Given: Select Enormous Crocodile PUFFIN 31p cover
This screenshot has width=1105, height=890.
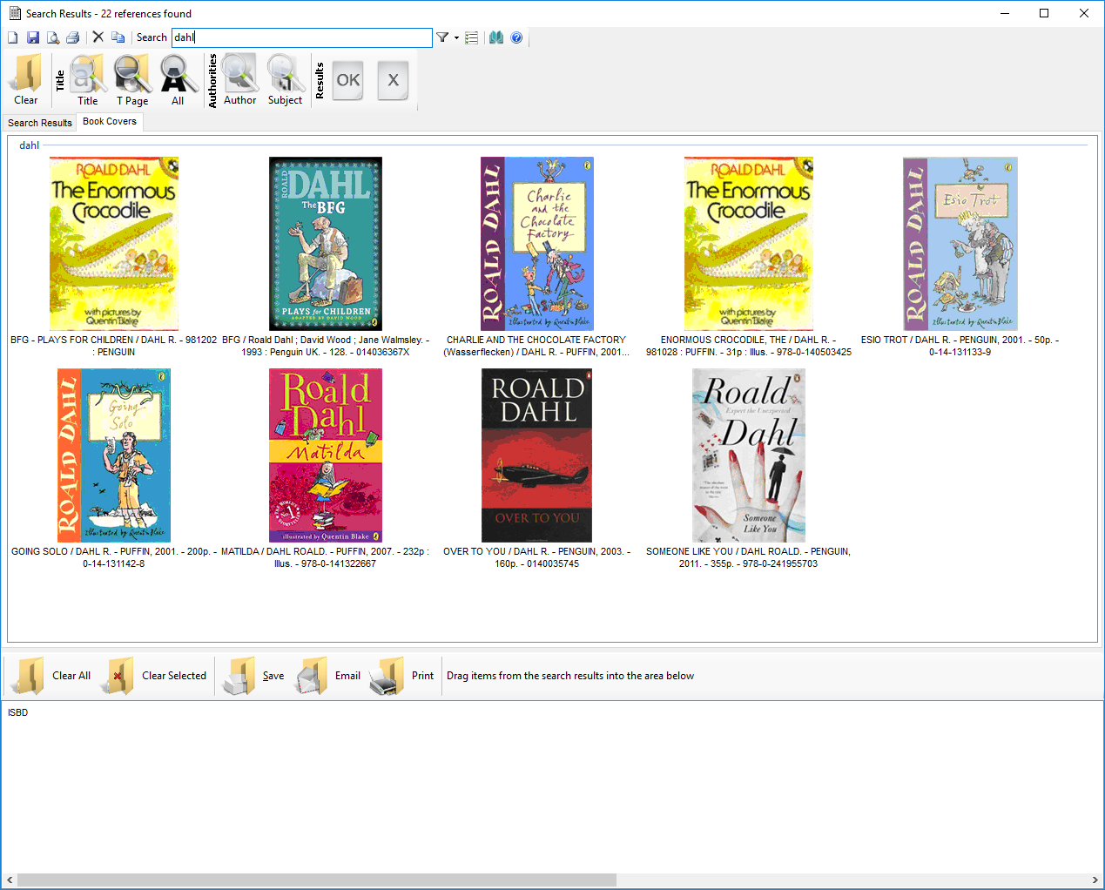Looking at the screenshot, I should (749, 244).
